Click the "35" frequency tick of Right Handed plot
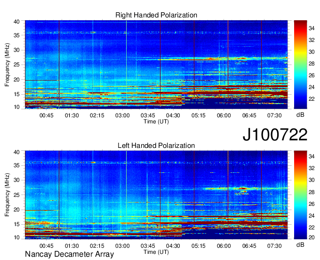 [16, 35]
